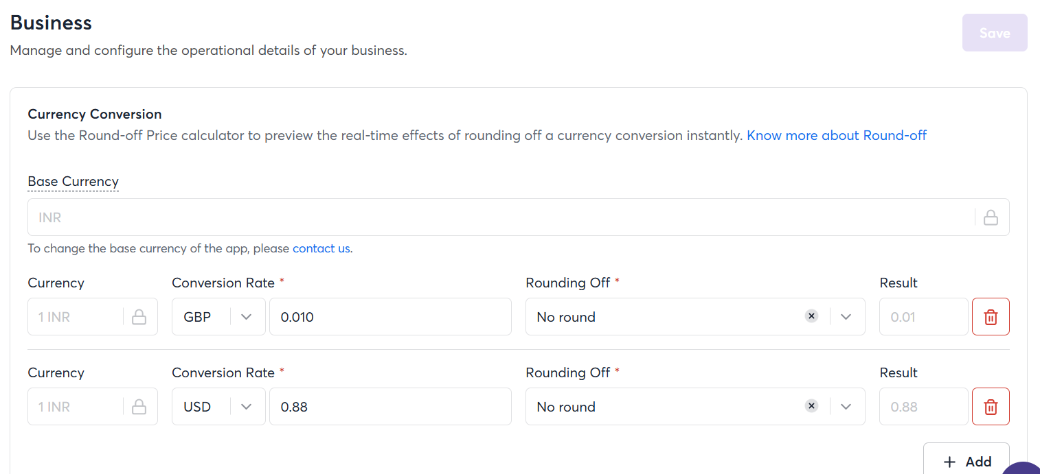This screenshot has height=474, width=1040.
Task: Delete the USD conversion row
Action: 991,407
